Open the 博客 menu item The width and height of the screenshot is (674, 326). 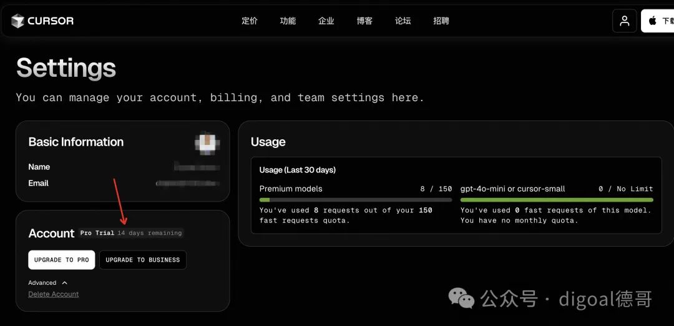point(364,21)
